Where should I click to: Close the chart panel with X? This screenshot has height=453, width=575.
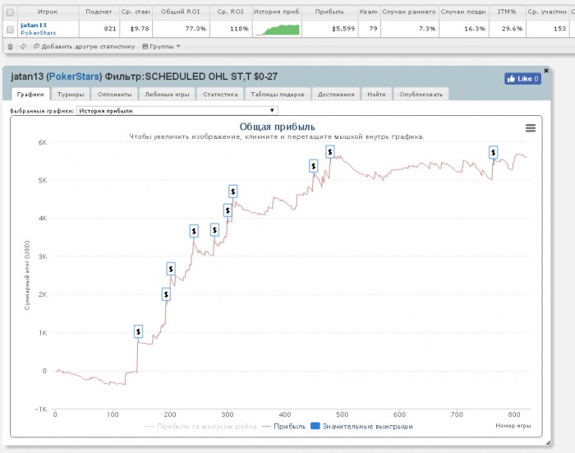pos(546,71)
